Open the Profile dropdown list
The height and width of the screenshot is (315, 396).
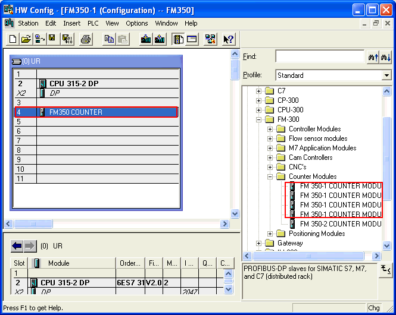coord(386,75)
